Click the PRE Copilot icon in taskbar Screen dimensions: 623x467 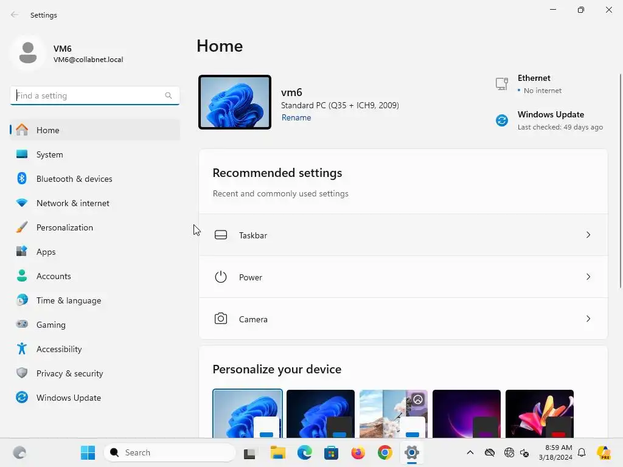coord(604,452)
